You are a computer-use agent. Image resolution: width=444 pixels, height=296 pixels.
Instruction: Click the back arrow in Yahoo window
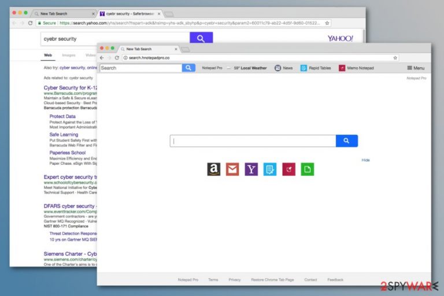pos(14,23)
